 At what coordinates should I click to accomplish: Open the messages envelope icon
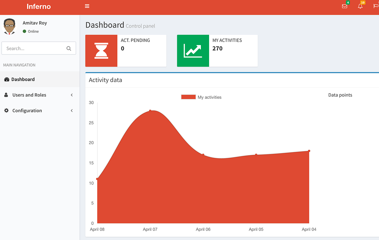coord(344,6)
